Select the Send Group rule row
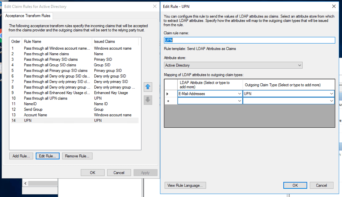 click(x=33, y=109)
